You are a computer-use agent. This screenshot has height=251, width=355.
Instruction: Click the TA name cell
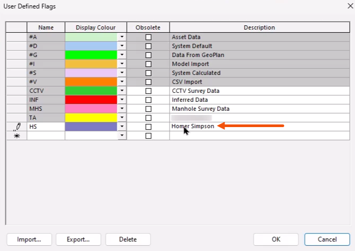46,118
